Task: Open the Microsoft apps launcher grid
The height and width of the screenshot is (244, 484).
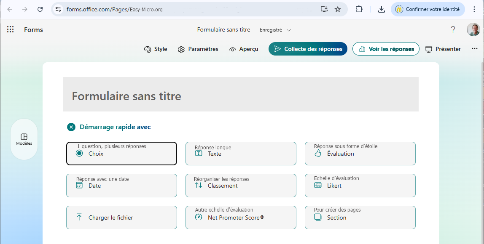Action: (11, 29)
